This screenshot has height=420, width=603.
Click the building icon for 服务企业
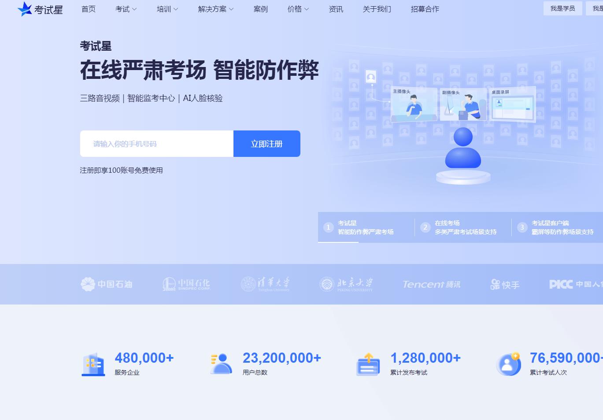point(93,364)
